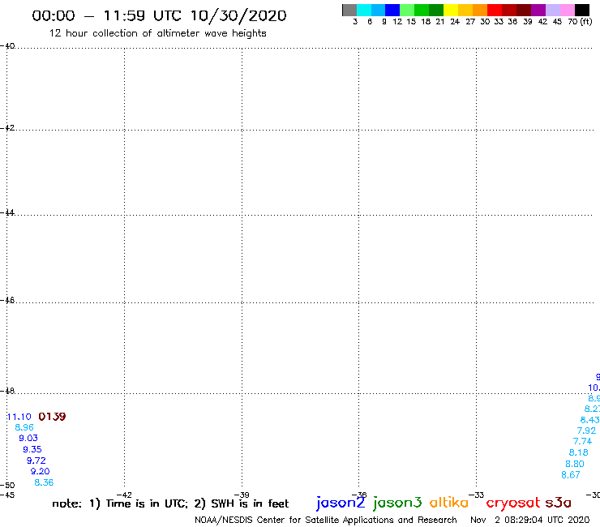Select the 8.36 wave height reading
This screenshot has width=600, height=527.
pyautogui.click(x=44, y=482)
